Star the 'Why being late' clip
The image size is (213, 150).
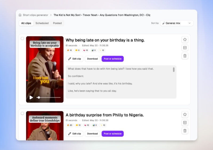(x=185, y=40)
